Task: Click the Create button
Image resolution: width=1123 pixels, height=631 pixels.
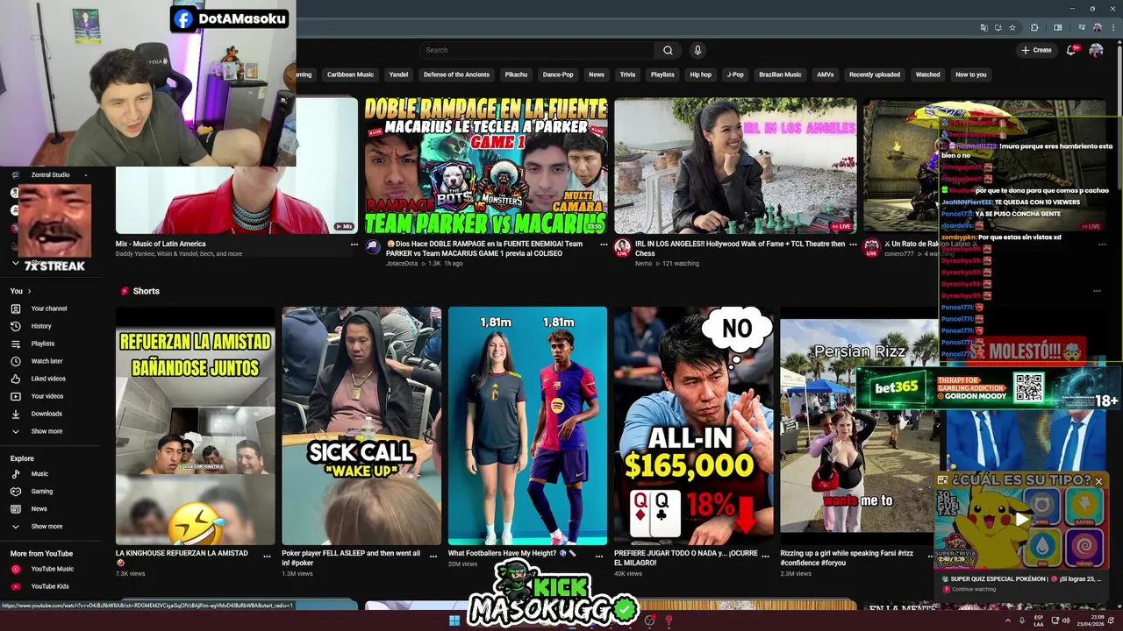Action: pos(1036,50)
